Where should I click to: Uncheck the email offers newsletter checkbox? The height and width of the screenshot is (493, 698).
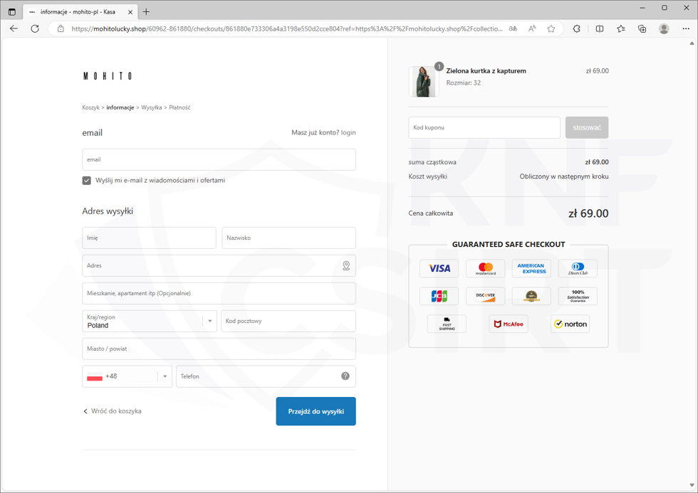(87, 181)
